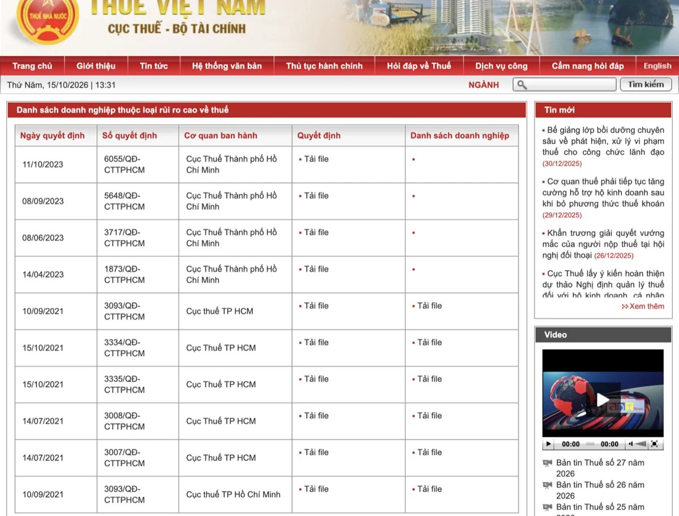Download the Danh sách doanh nghiệp file for 3007/QĐ-CTTPHCM

pos(429,453)
